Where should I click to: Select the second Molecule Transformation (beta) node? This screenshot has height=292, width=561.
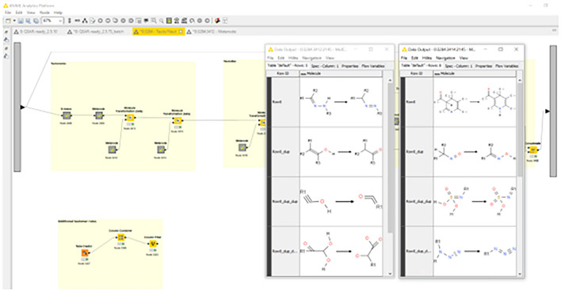(x=177, y=121)
